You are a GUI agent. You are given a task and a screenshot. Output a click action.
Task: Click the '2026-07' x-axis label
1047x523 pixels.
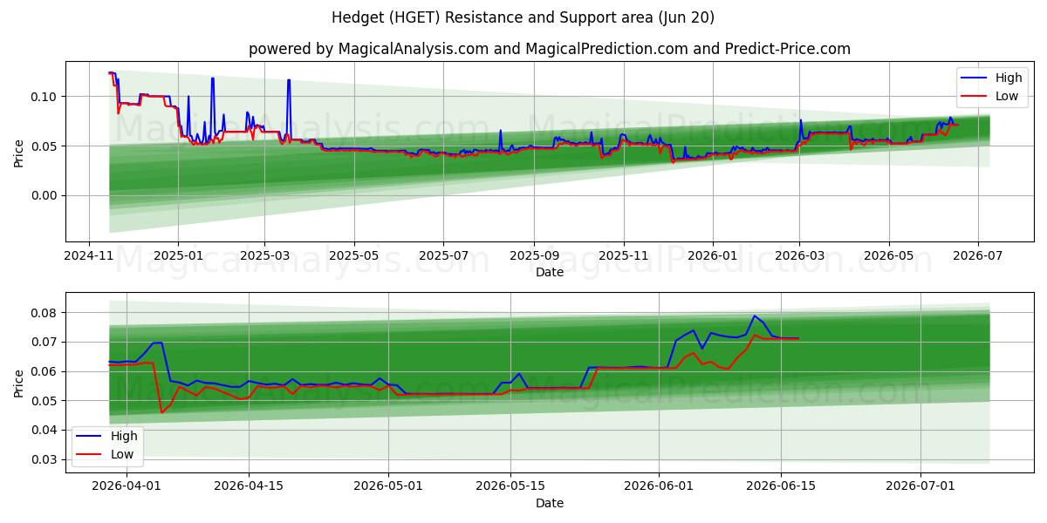pyautogui.click(x=977, y=256)
